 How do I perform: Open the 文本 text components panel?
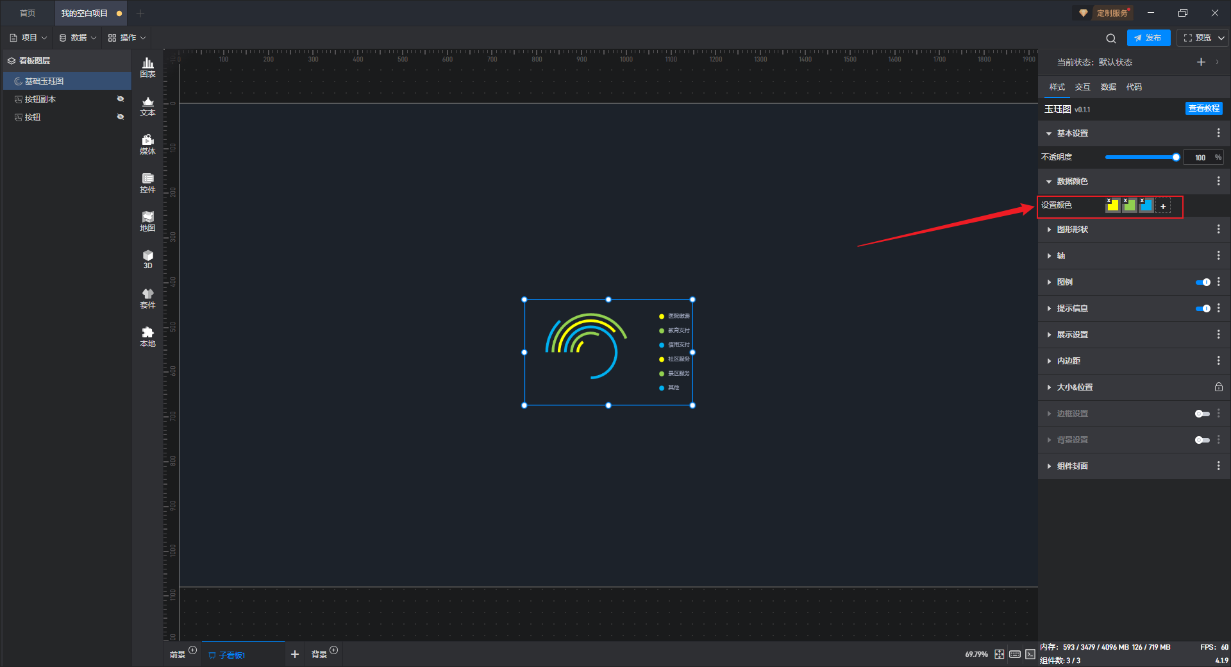pyautogui.click(x=147, y=106)
